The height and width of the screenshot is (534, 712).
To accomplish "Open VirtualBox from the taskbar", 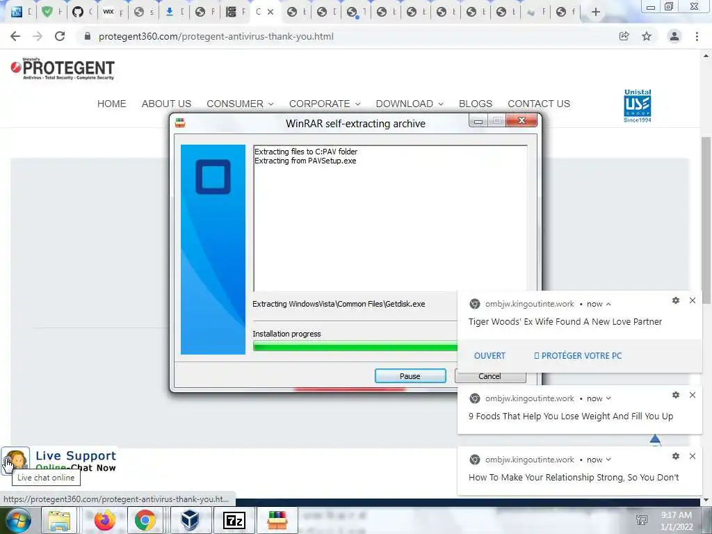I will 190,520.
